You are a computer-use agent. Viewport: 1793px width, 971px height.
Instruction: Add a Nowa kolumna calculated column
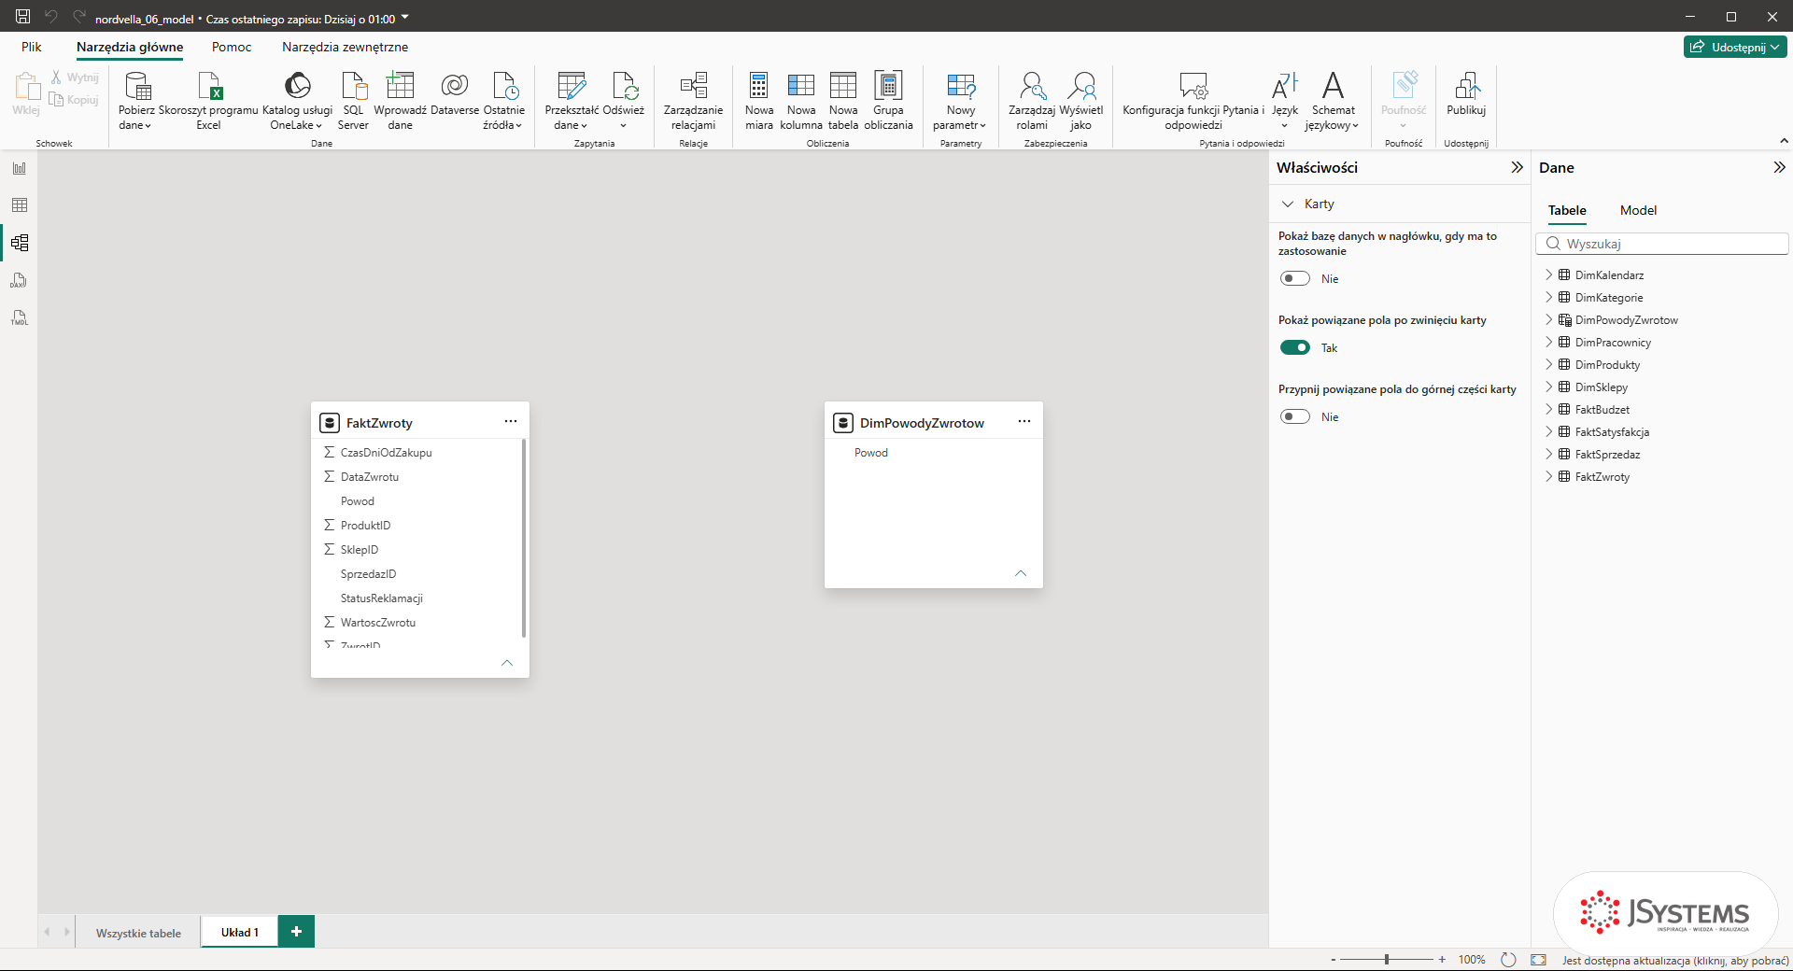801,101
